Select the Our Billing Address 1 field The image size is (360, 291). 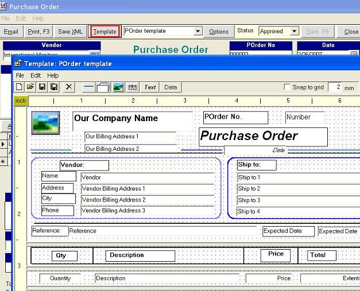coord(130,137)
